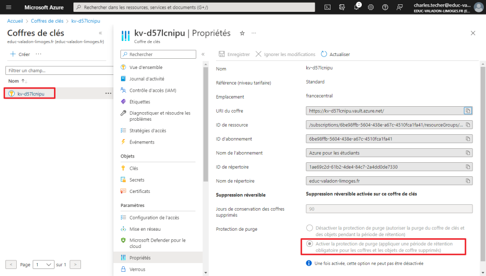
Task: Go to Coffres de clés breadcrumb
Action: (47, 20)
